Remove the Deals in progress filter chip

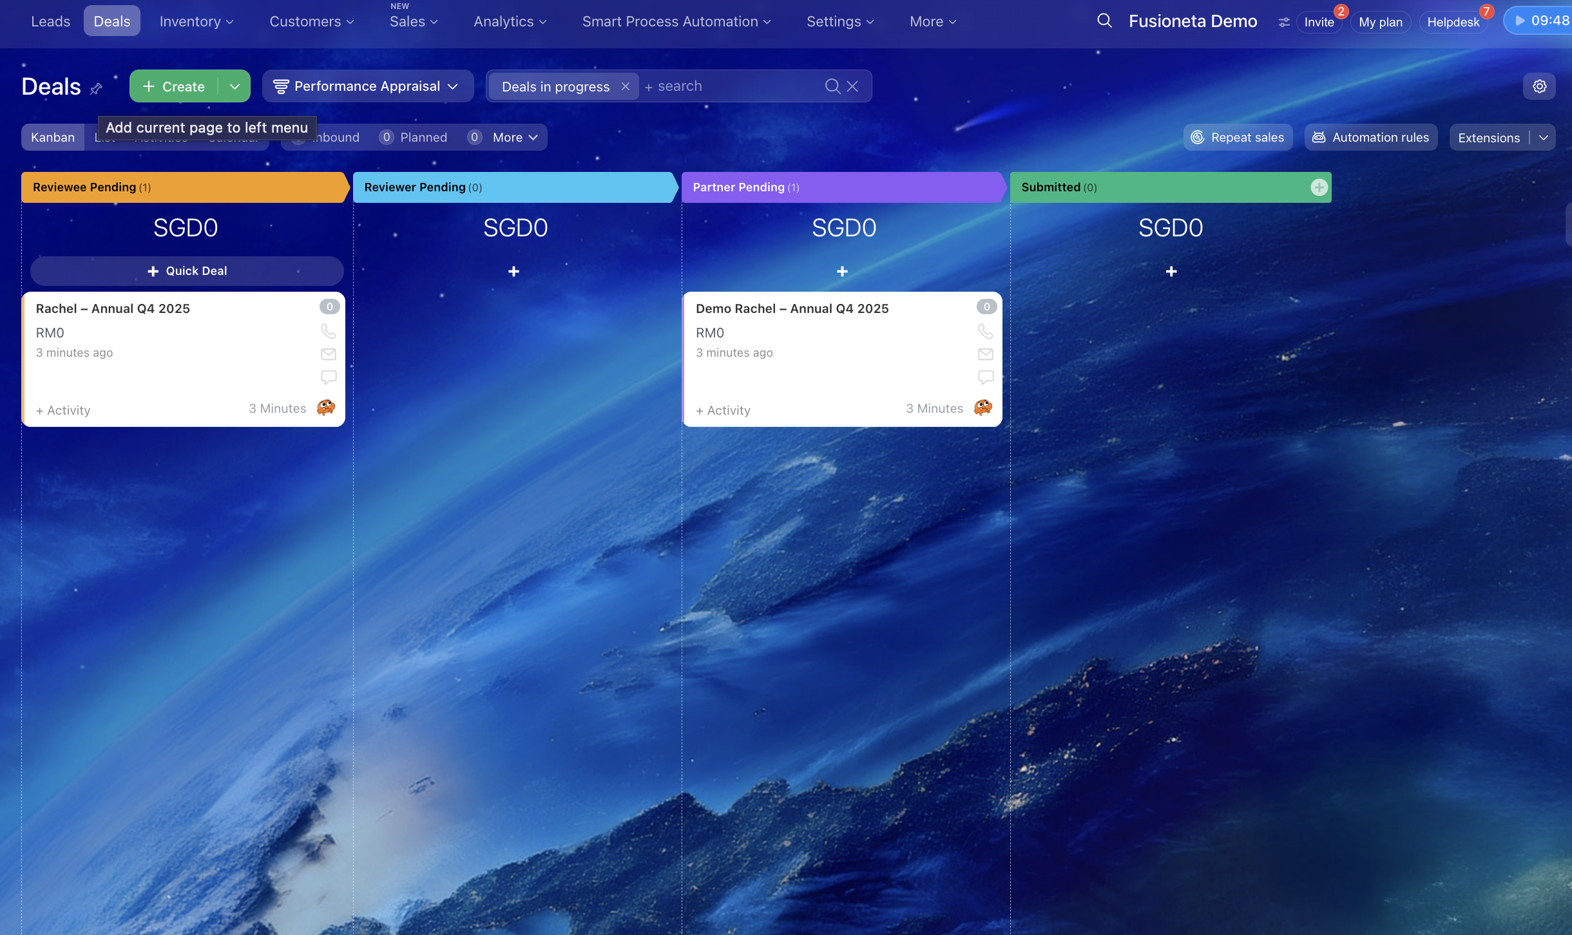click(625, 86)
